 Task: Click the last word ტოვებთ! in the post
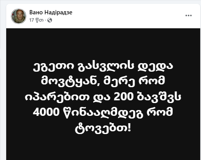tap(103, 128)
